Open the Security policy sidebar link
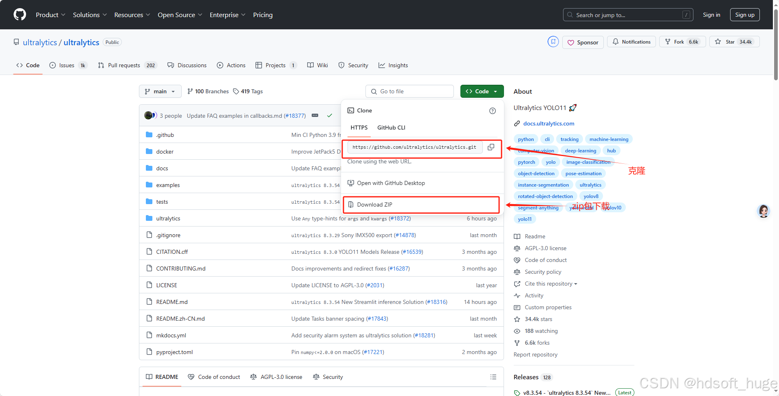Screen dimensions: 779x396 point(543,272)
